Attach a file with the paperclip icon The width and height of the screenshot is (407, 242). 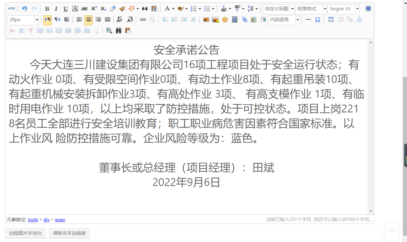244,20
